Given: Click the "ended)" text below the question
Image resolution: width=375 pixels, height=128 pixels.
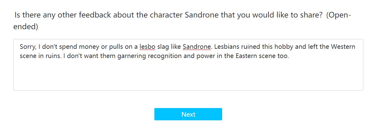Looking at the screenshot, I should pos(26,27).
